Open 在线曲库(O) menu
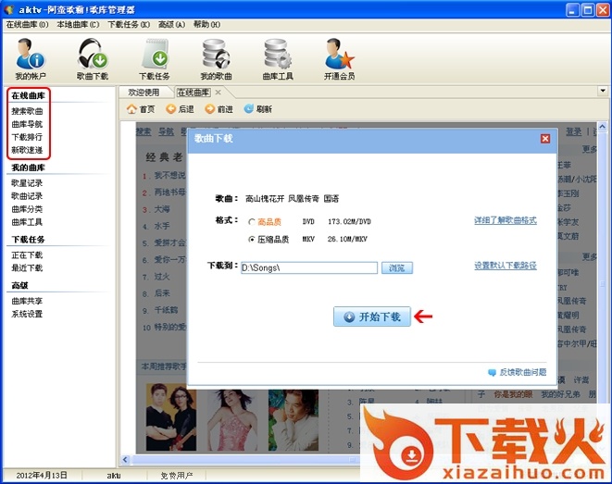 [28, 25]
